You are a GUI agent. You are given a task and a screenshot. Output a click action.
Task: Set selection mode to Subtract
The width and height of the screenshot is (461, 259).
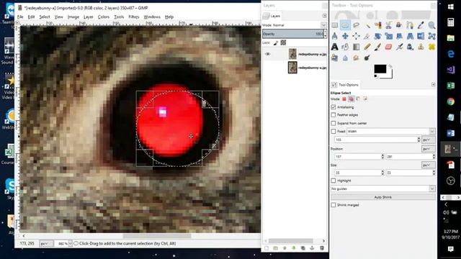pos(358,99)
